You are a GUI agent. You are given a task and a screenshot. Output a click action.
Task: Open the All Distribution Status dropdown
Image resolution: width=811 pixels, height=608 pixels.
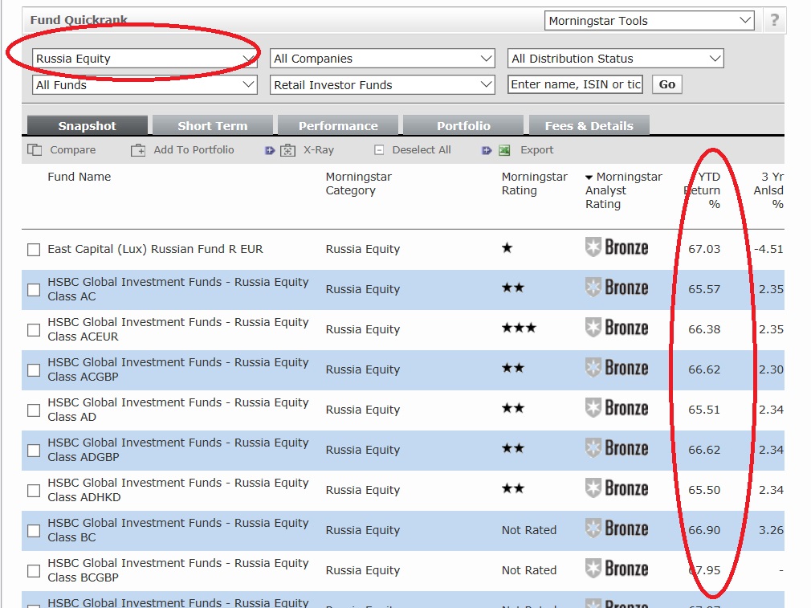pyautogui.click(x=616, y=59)
